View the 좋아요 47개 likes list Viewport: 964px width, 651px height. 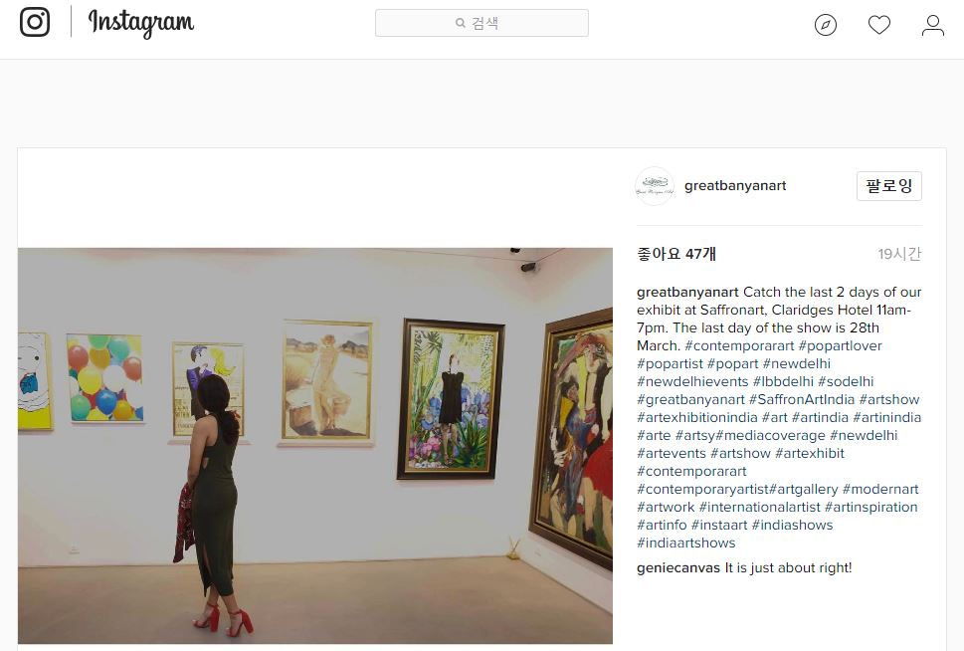pyautogui.click(x=676, y=254)
